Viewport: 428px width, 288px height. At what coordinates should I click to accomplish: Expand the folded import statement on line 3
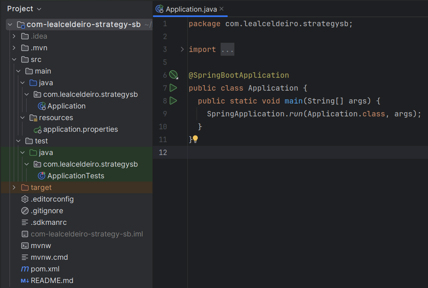227,49
